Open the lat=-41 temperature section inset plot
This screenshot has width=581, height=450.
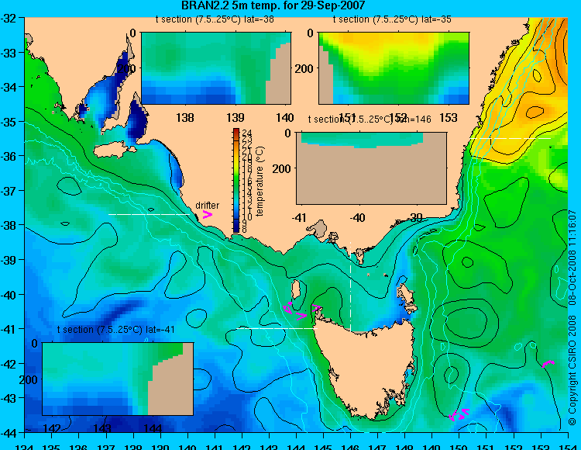[x=118, y=379]
